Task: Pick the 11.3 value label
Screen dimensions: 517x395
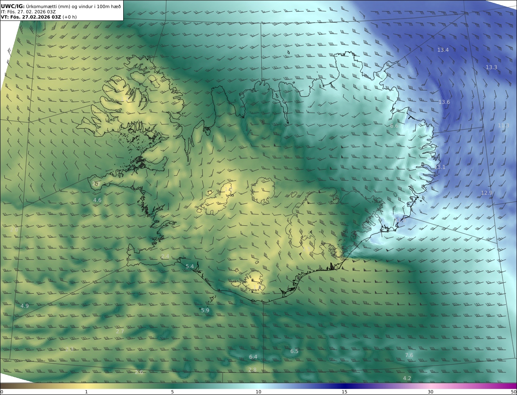Action: click(503, 125)
